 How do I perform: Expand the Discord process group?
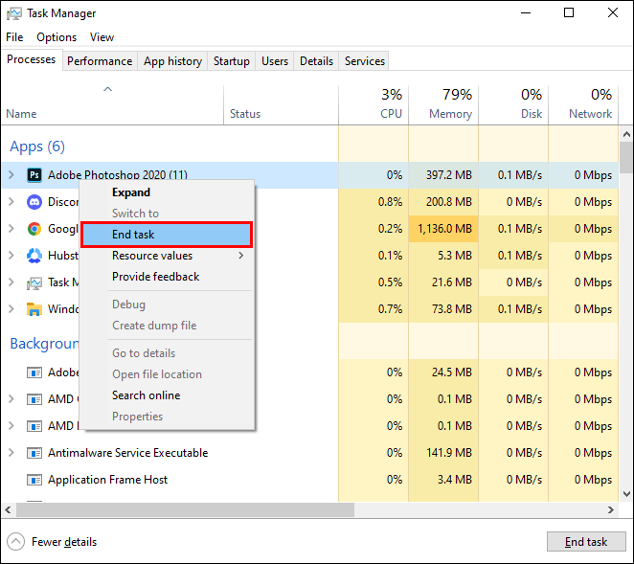coord(11,202)
